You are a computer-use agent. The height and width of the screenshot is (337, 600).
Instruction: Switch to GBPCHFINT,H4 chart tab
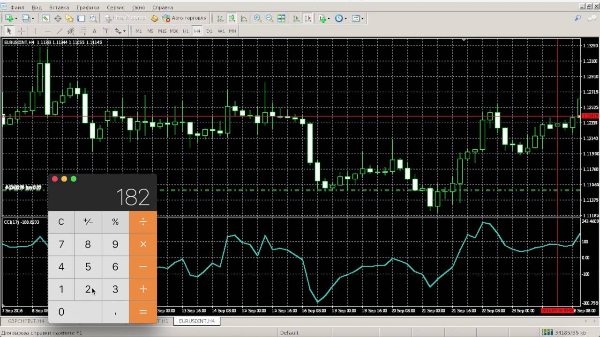click(26, 321)
